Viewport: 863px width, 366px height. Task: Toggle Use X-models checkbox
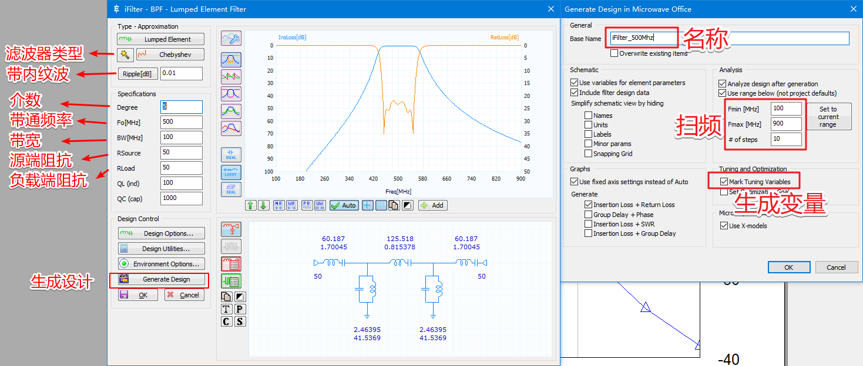click(x=724, y=226)
